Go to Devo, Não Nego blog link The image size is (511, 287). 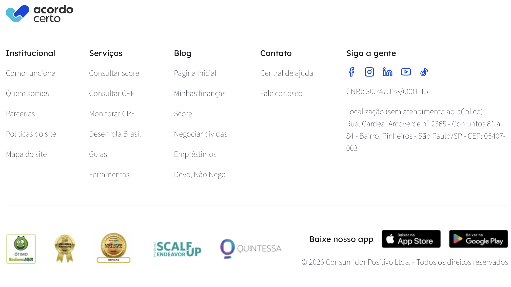(x=200, y=175)
